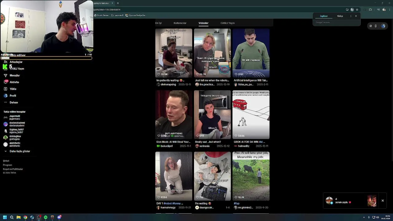Play the Elon Musk AI video thumbnail
393x221 pixels.
coord(174,114)
